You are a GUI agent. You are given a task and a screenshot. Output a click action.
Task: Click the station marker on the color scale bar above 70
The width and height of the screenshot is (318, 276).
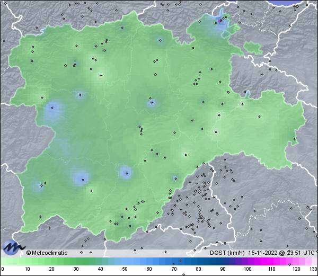[173, 264]
